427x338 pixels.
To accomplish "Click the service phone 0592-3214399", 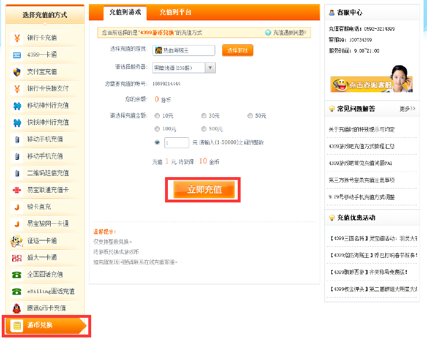I will [379, 29].
